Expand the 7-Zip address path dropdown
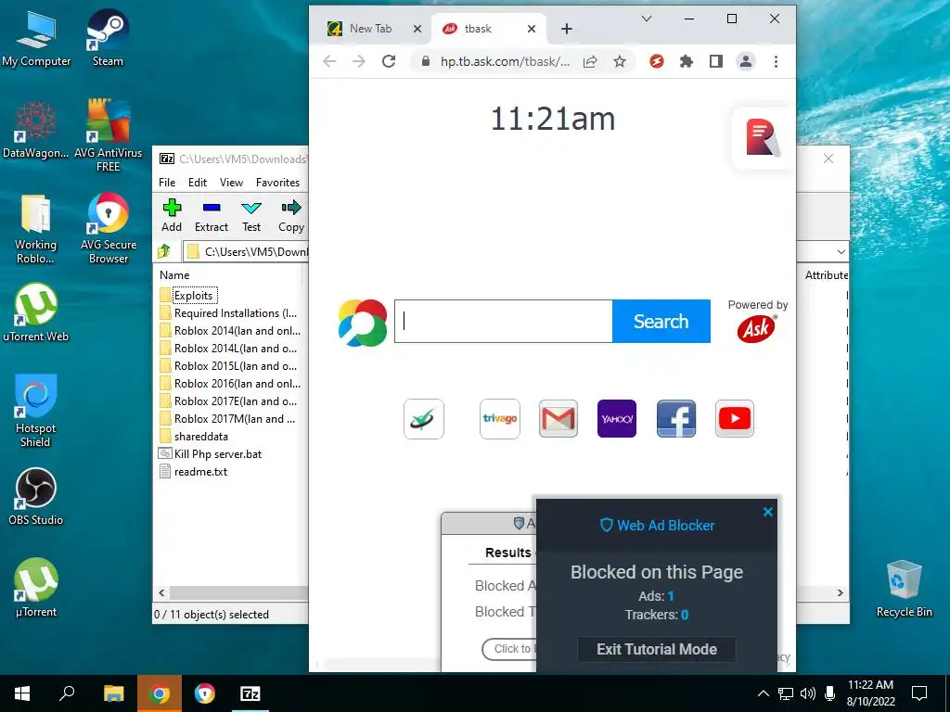 841,251
